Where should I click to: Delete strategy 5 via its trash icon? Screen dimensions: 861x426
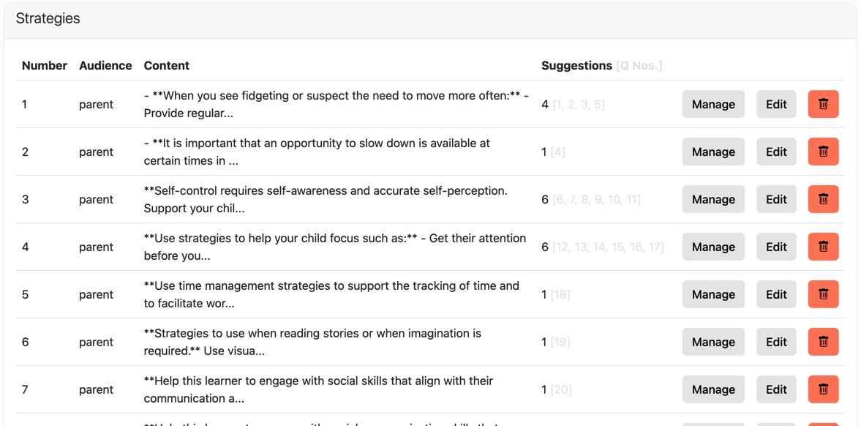[823, 294]
